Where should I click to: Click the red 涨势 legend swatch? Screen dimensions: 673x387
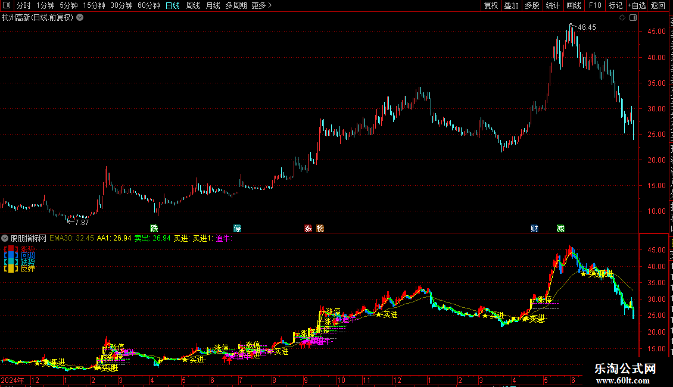coord(11,249)
